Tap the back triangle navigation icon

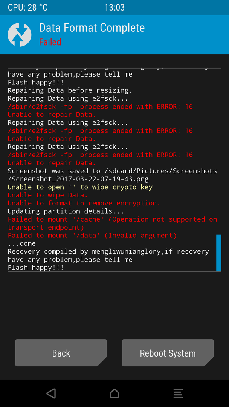tap(51, 393)
